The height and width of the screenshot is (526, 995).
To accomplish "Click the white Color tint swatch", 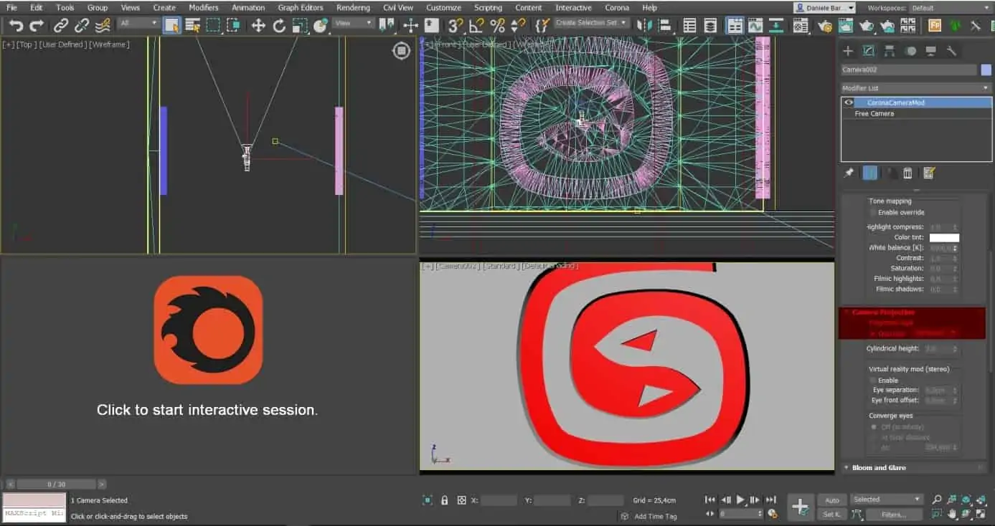I will click(944, 237).
